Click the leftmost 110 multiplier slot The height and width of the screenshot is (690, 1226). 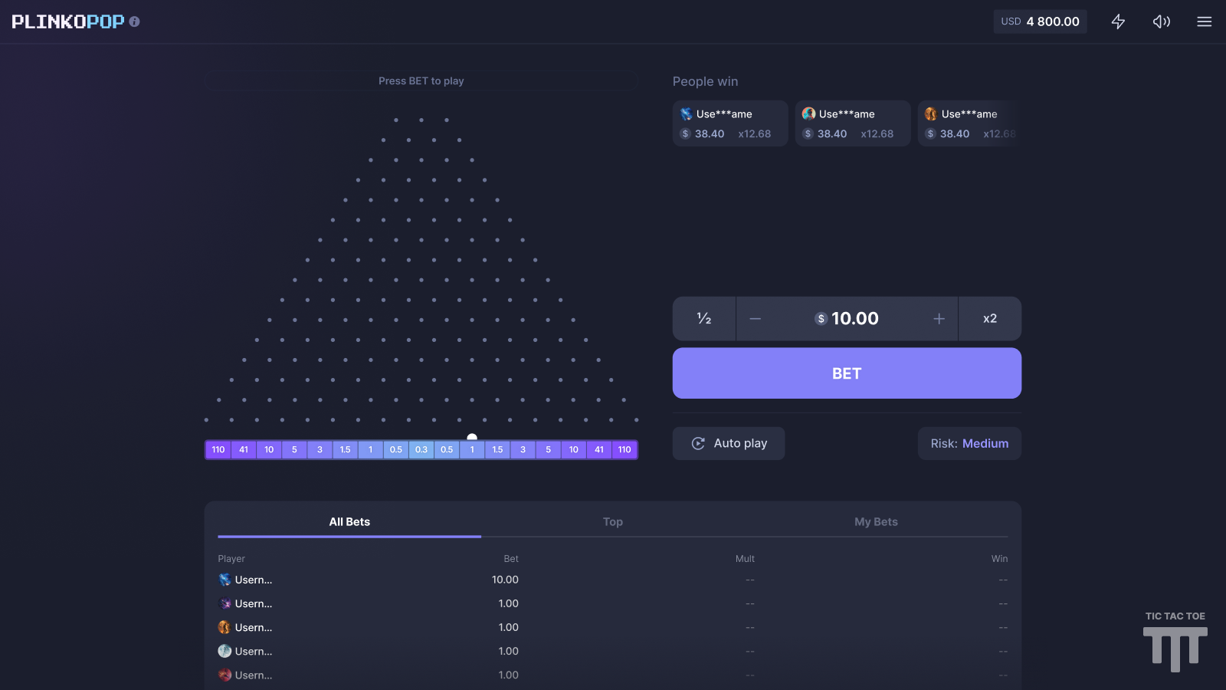218,450
